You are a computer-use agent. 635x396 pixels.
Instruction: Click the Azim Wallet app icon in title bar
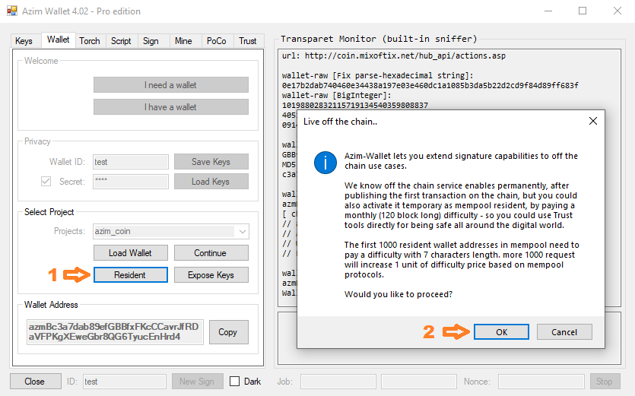click(12, 11)
